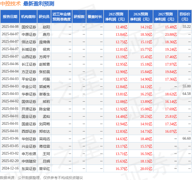Click target price 55.00
This screenshot has width=192, height=180.
(x=187, y=86)
